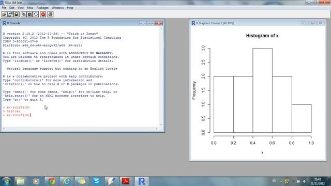Click the shortest histogram bar between 0.8 and 1.0
Viewport: 331px width, 186px height.
click(x=302, y=118)
